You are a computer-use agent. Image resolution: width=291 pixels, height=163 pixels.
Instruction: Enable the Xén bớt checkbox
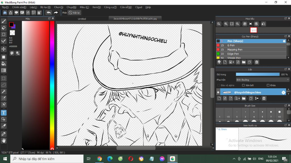[243, 85]
